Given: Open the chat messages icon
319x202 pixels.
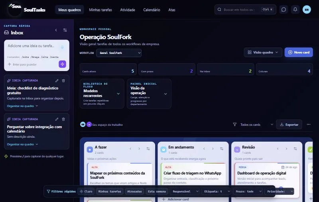Looking at the screenshot, I should (284, 10).
